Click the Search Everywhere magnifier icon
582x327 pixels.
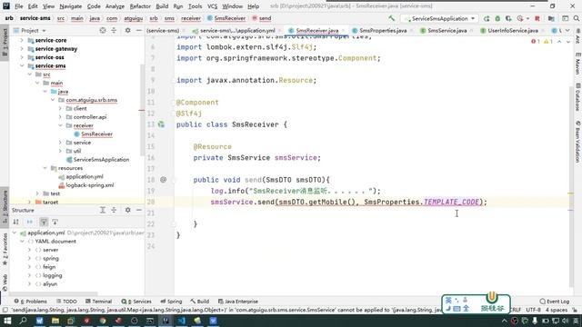click(576, 18)
